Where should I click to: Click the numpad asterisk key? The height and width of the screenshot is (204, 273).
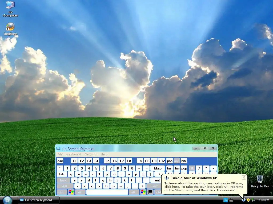click(206, 168)
